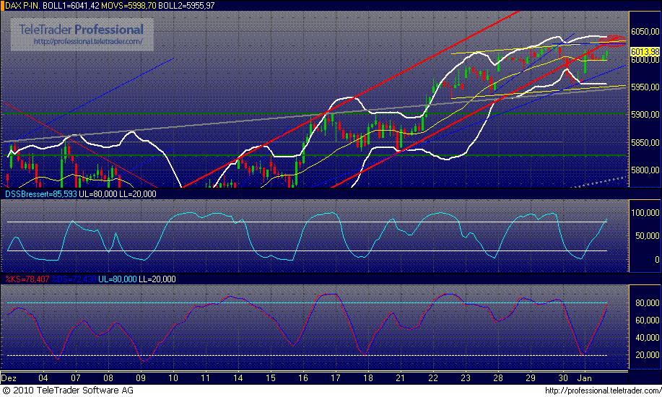Select the DAX P-IN. symbol label

(20, 6)
